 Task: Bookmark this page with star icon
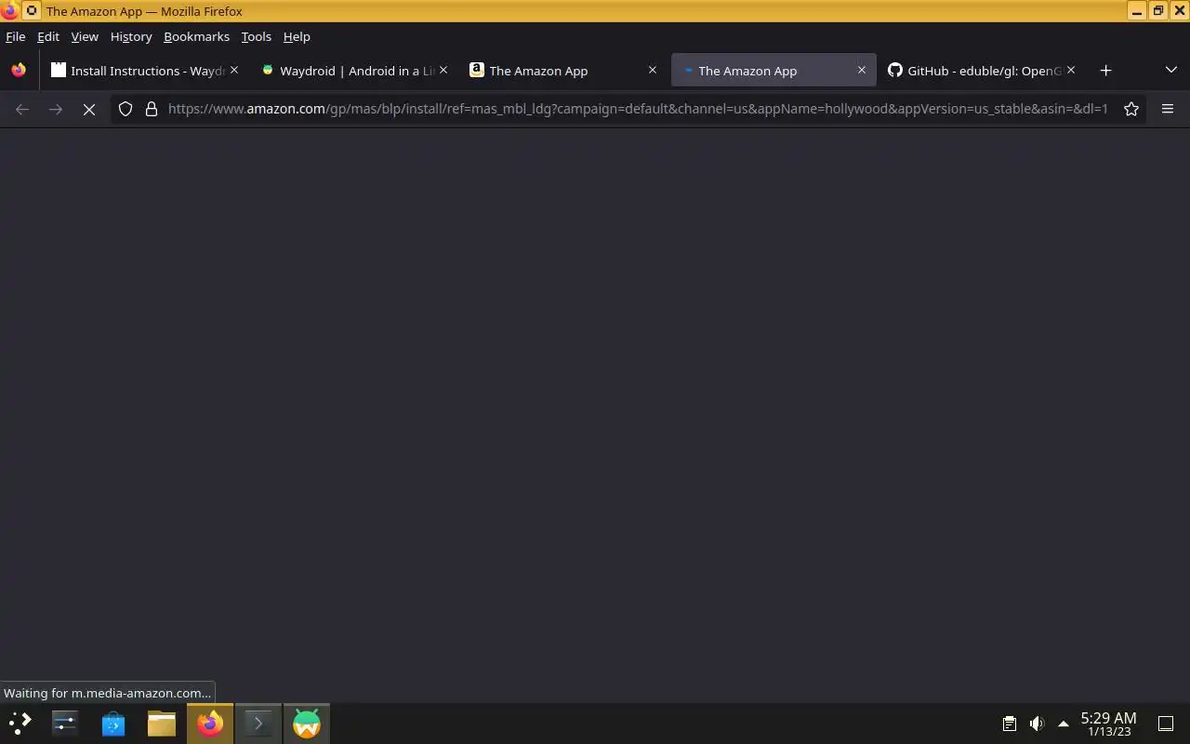coord(1131,109)
